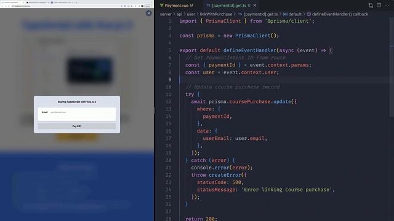Click the 'try' keyword on line 11
Screen dimensions: 394x221
[190, 95]
